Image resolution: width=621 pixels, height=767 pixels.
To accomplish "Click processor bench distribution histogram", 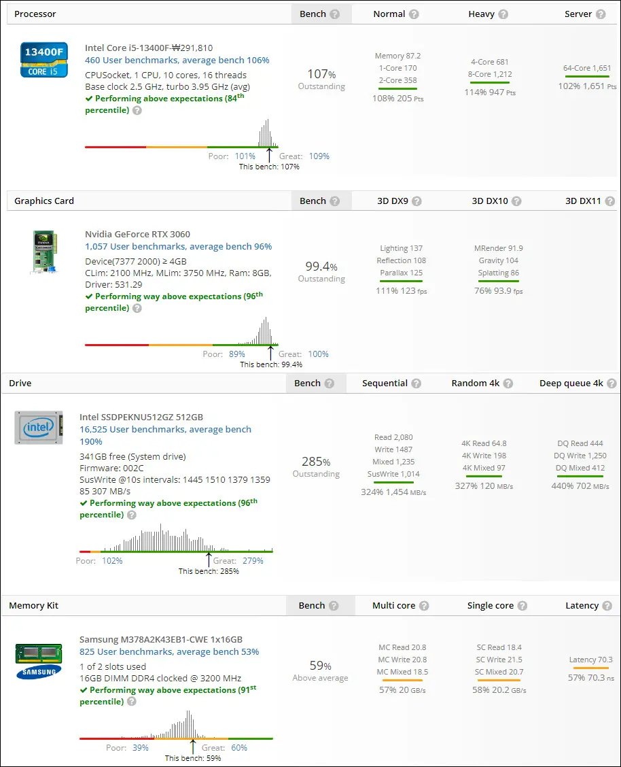I will click(x=182, y=133).
